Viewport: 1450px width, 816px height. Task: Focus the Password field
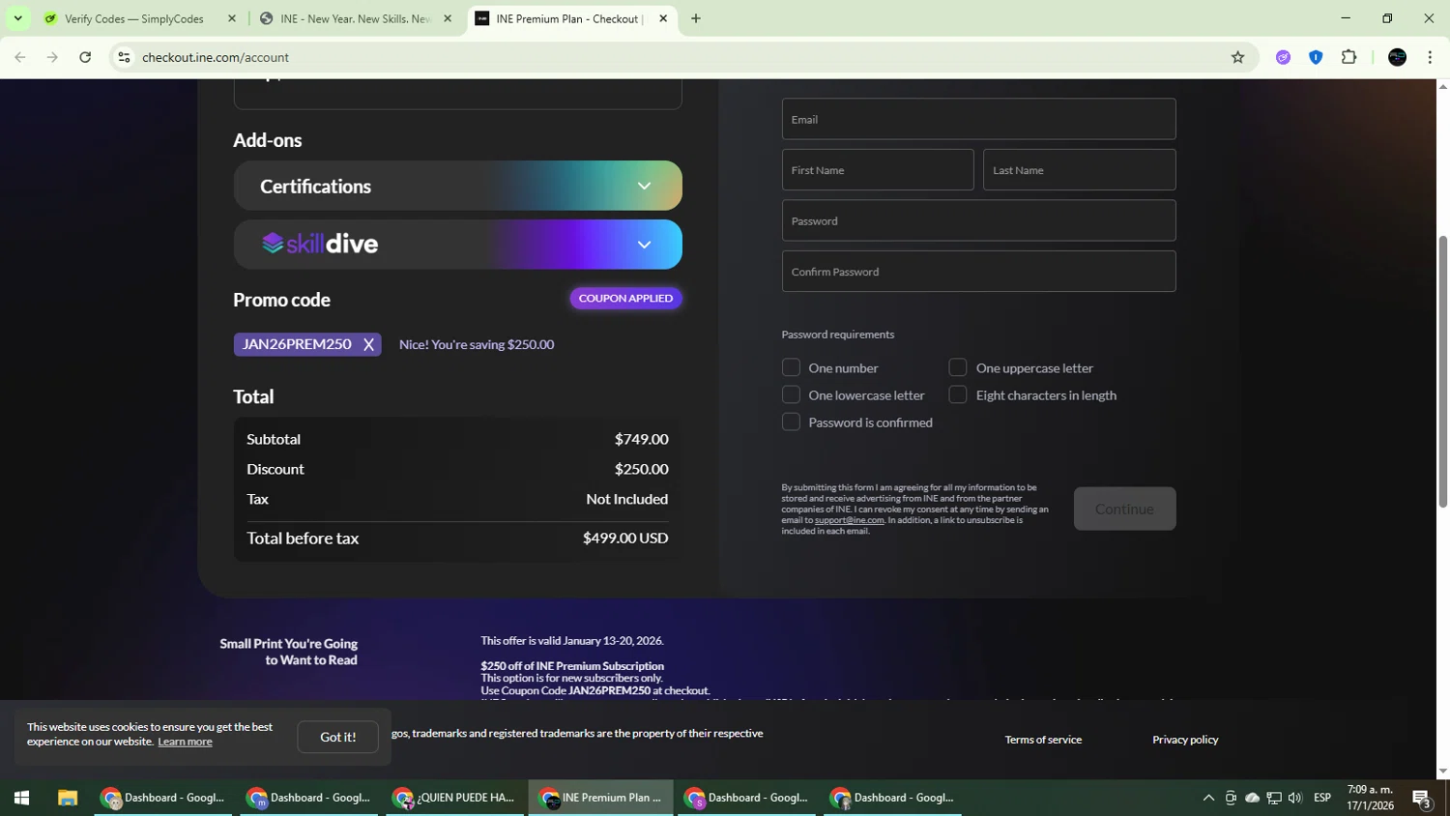[978, 220]
